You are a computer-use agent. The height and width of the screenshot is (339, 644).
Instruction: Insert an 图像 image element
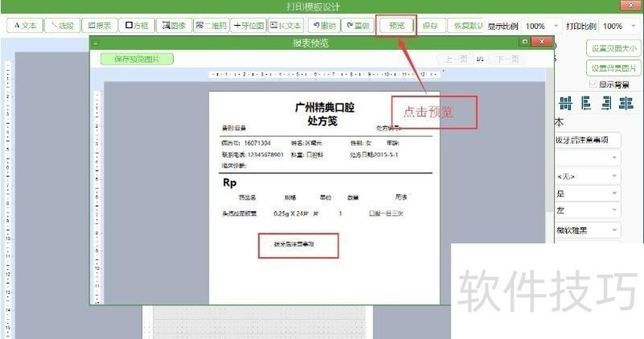point(174,26)
